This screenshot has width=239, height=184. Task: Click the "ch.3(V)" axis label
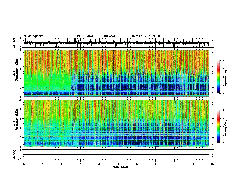click(x=14, y=155)
